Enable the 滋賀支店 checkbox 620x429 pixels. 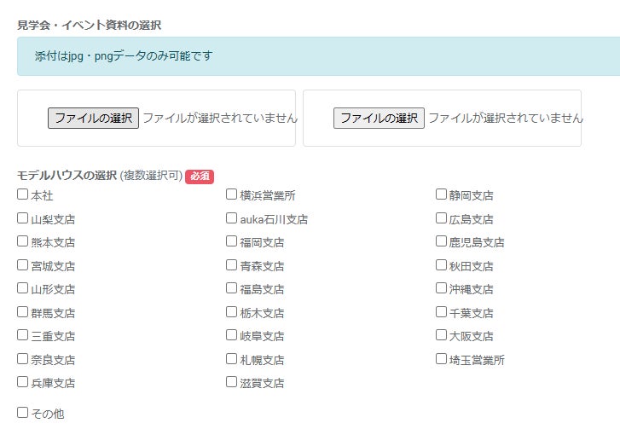[232, 382]
